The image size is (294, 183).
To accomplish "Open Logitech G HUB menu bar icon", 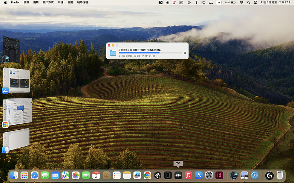I will click(161, 2).
